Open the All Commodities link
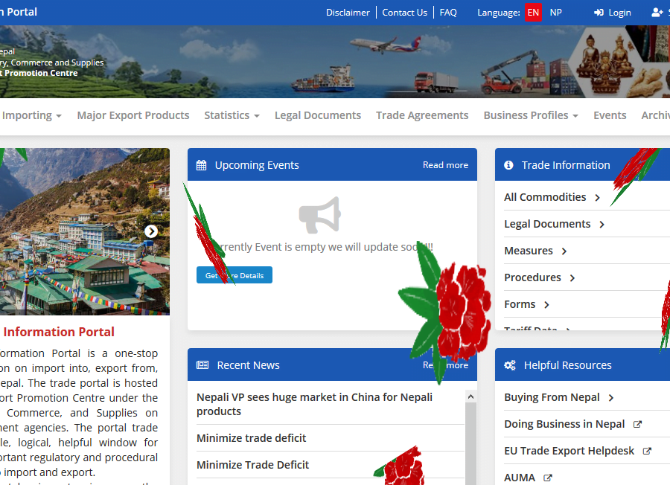Screen dimensions: 670x485 [x=545, y=197]
